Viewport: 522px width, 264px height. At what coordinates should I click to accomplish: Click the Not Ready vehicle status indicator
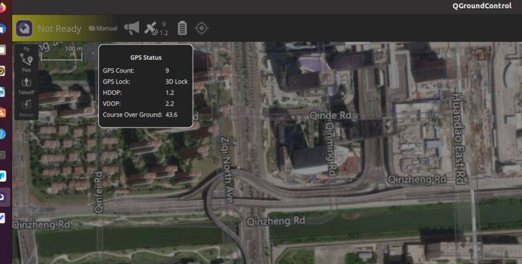59,29
